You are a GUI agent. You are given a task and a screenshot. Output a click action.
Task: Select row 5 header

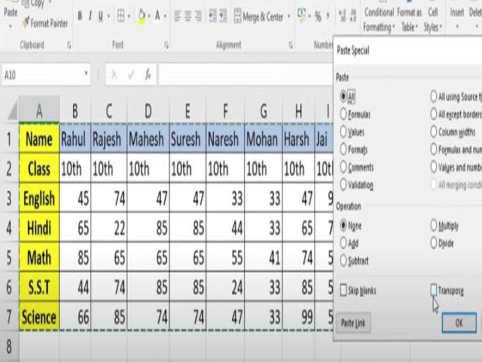[x=9, y=258]
